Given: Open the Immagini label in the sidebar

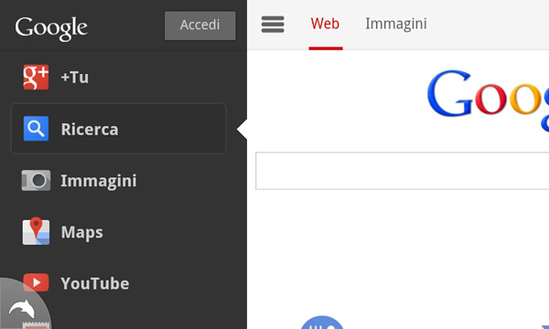Looking at the screenshot, I should pos(99,181).
